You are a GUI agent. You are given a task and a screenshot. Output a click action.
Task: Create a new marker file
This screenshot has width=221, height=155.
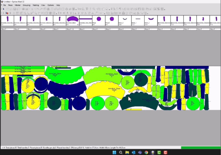click(8, 9)
